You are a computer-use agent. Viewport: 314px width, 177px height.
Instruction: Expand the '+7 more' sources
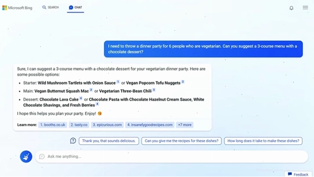(185, 125)
